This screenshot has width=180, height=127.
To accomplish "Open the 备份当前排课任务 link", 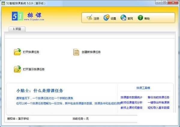I will (159, 97).
